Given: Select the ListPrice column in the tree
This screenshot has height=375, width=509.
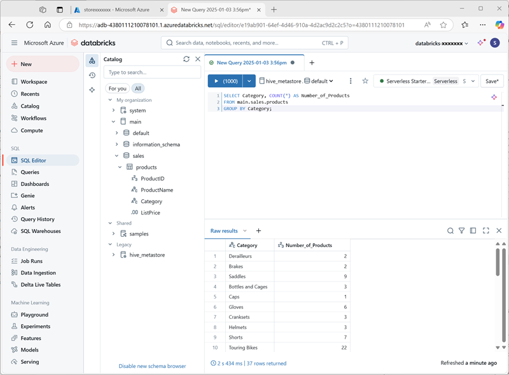Looking at the screenshot, I should (150, 213).
